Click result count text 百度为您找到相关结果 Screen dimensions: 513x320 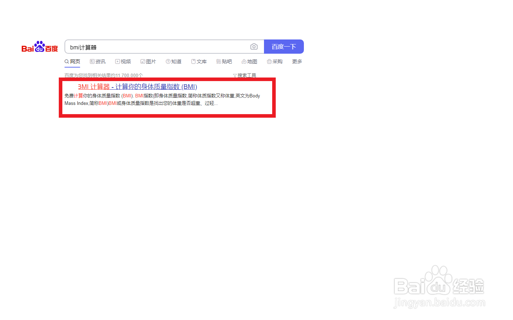[104, 75]
